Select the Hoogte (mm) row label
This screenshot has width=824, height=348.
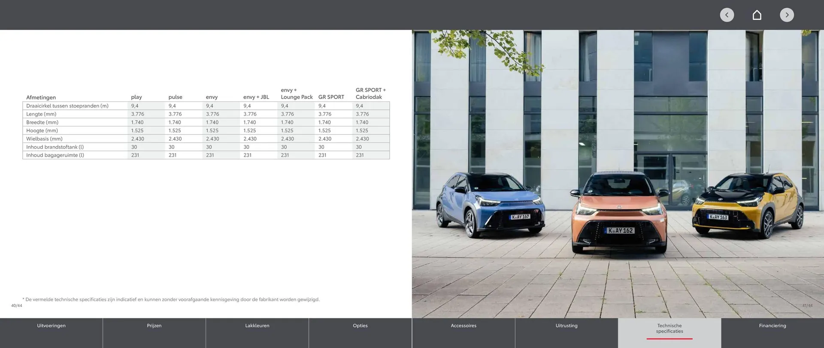click(42, 130)
